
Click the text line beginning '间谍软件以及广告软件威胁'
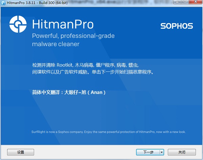93,72
